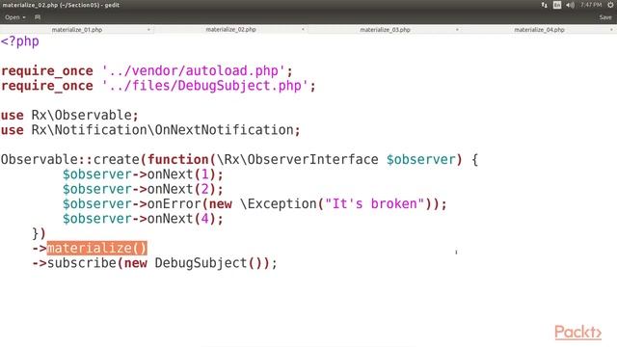
Task: Close the materialize_02.php tab
Action: tap(303, 30)
